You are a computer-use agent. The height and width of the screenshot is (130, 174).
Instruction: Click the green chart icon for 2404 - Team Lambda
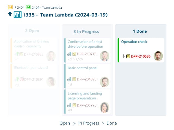(28, 7)
